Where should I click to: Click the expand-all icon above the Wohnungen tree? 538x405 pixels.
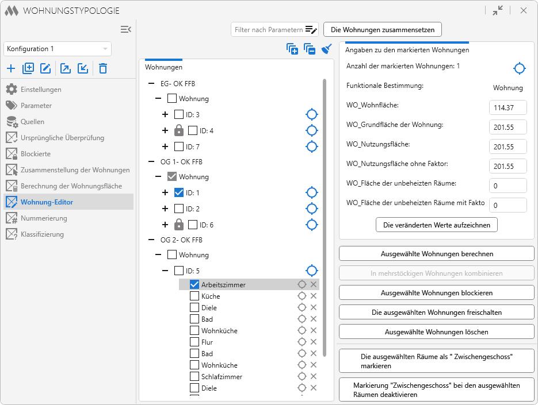[292, 49]
